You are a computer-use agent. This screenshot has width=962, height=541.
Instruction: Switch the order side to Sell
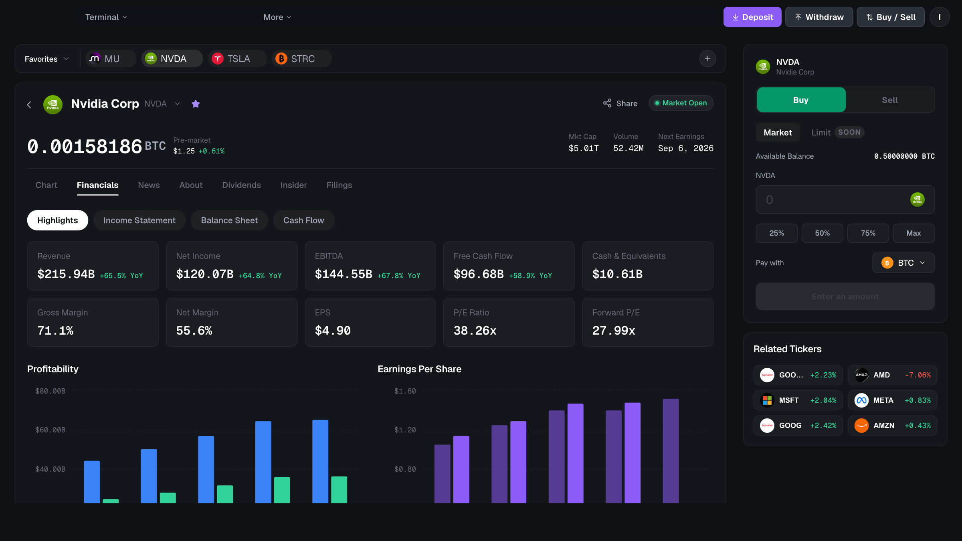coord(890,100)
